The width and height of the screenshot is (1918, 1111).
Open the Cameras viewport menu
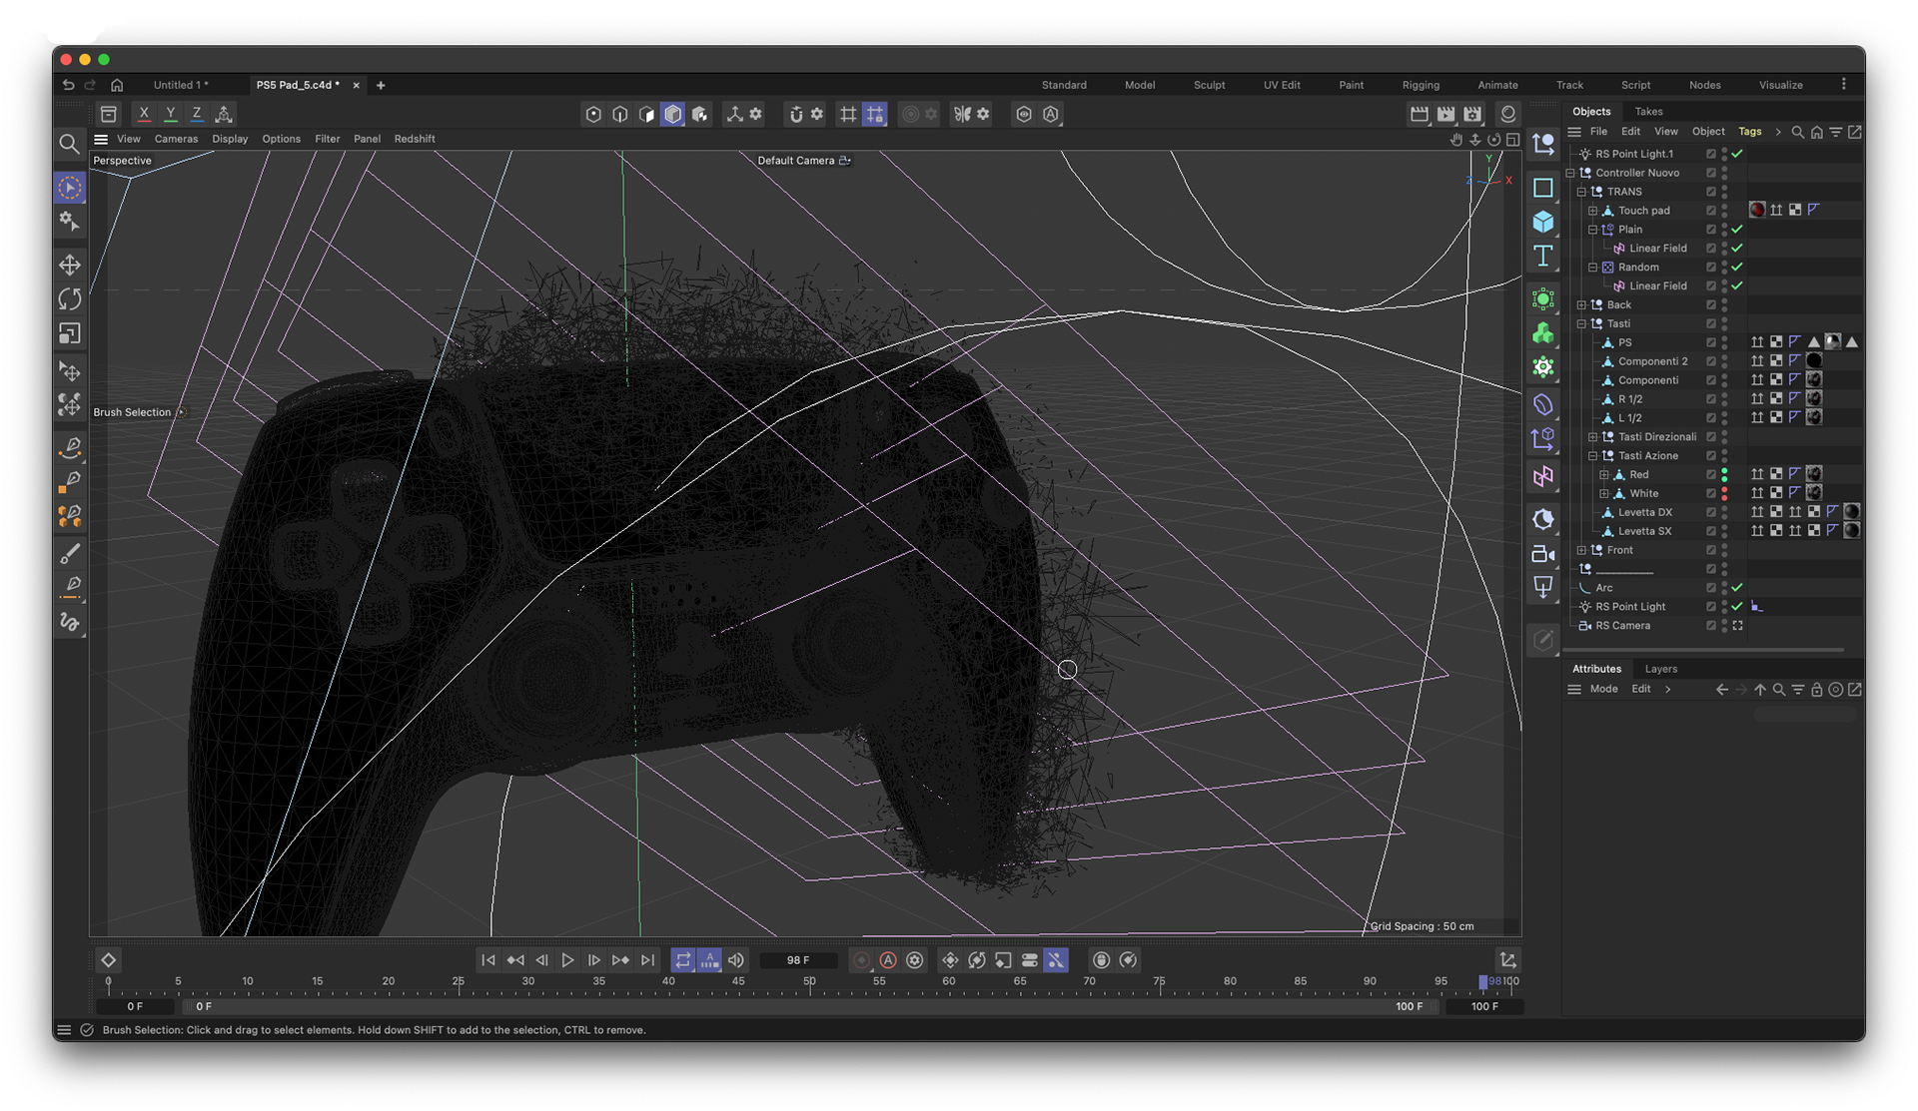click(176, 139)
